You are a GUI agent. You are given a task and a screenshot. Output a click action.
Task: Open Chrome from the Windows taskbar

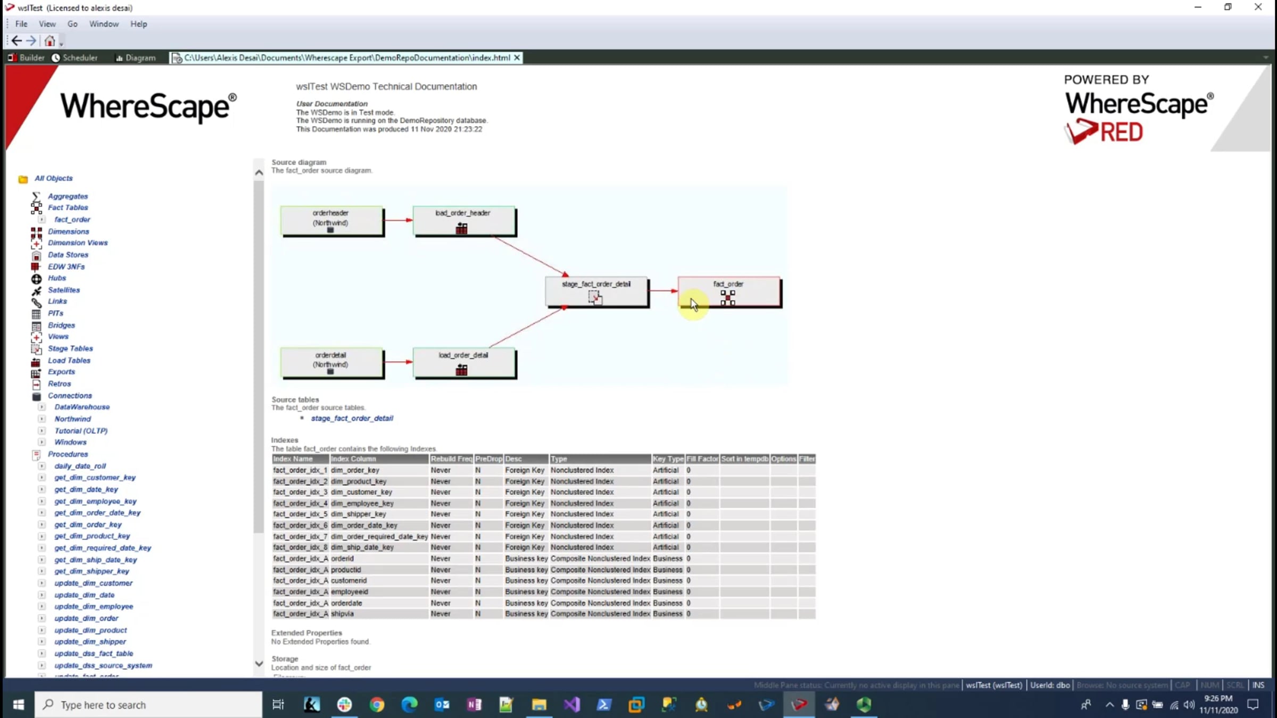click(377, 705)
